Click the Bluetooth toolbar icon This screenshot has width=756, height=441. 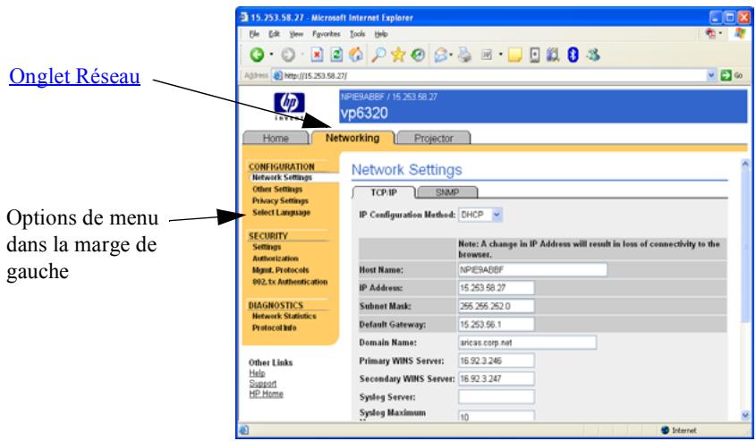[573, 55]
